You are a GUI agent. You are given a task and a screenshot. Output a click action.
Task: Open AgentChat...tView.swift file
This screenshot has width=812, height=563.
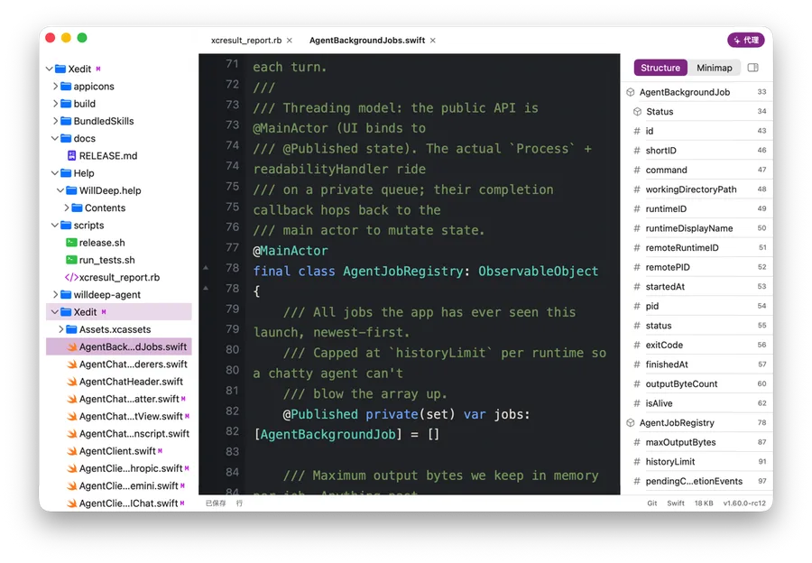(x=119, y=417)
